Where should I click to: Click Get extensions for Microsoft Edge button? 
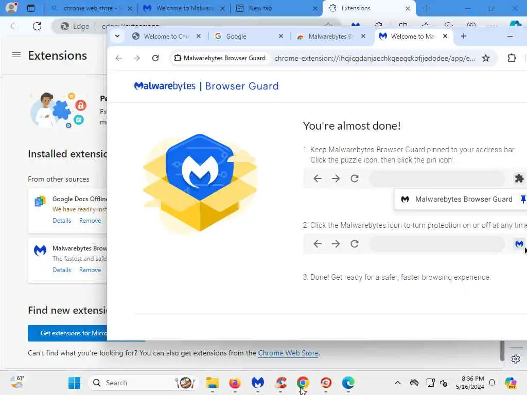67,333
